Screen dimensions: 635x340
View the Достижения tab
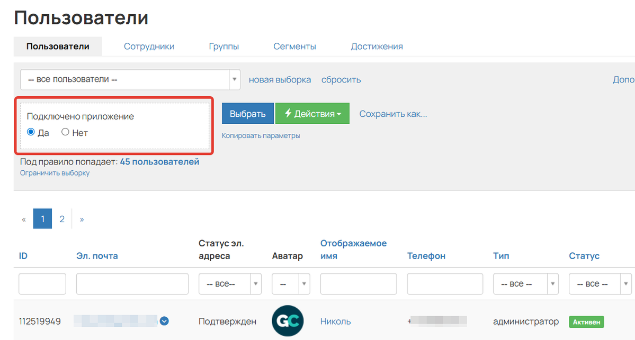coord(377,46)
